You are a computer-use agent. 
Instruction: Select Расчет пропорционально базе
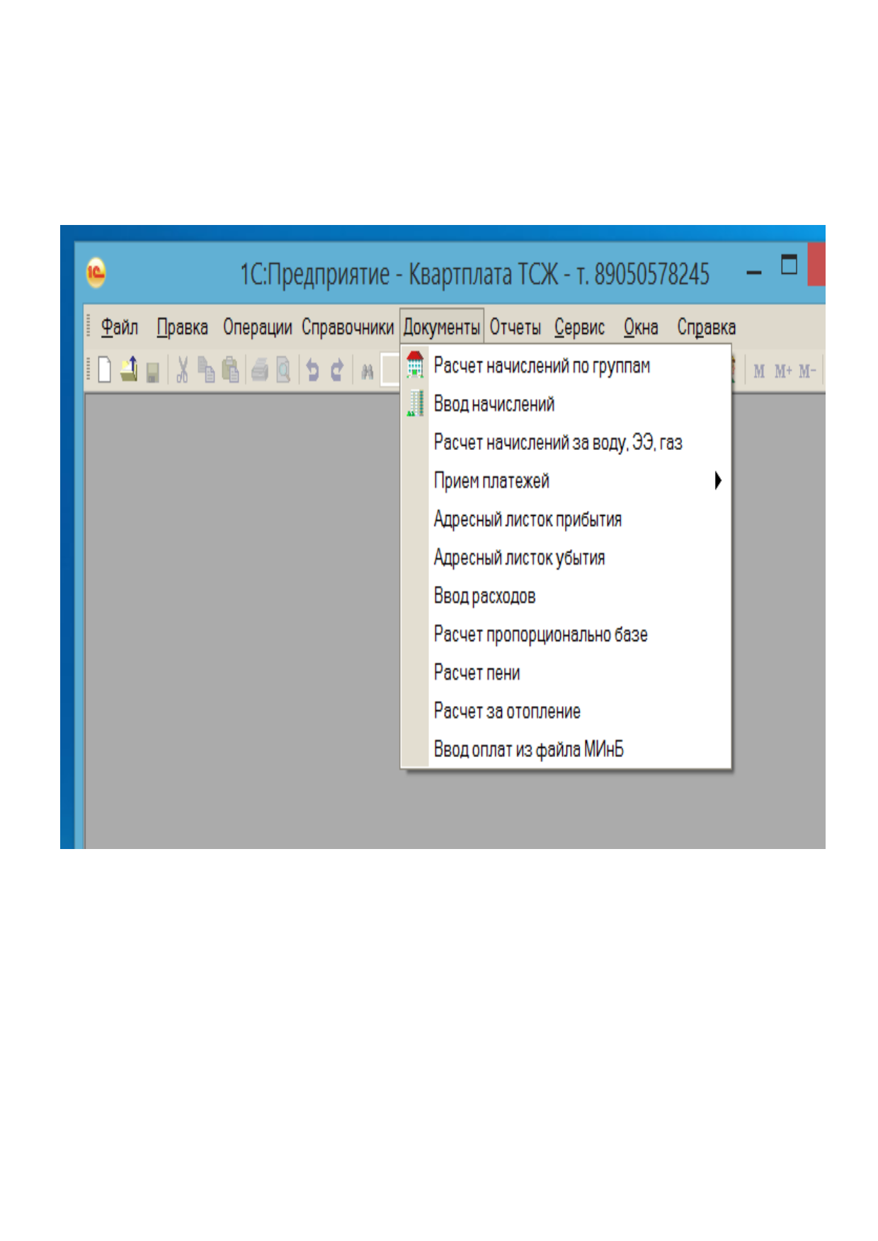pyautogui.click(x=566, y=633)
